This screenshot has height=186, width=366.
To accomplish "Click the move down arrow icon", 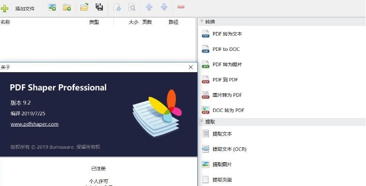I will 164,7.
